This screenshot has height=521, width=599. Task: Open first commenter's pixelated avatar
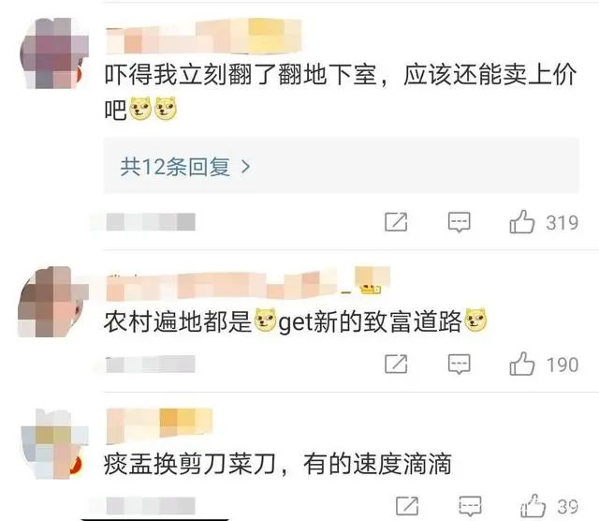tap(54, 53)
